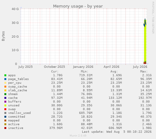Click unused max value 31.13G
The width and height of the screenshot is (156, 139).
point(146,105)
